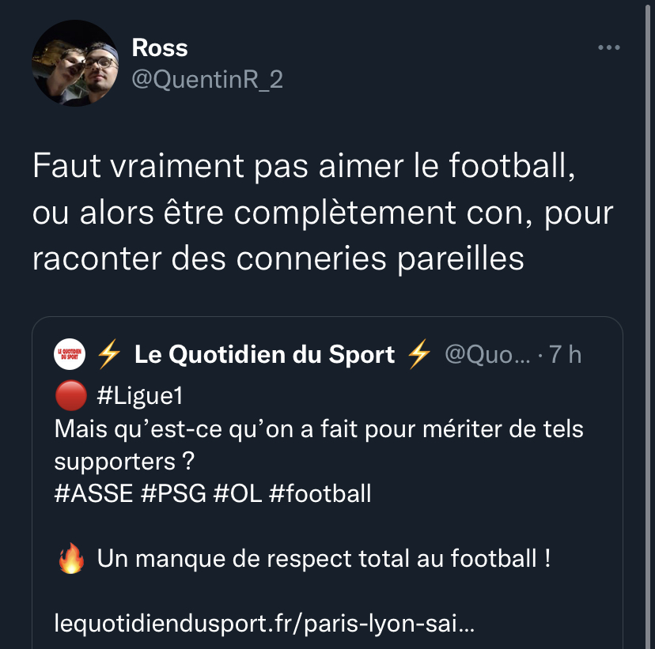Click the @QuentinR_2 handle
Viewport: 655px width, 649px height.
(206, 79)
